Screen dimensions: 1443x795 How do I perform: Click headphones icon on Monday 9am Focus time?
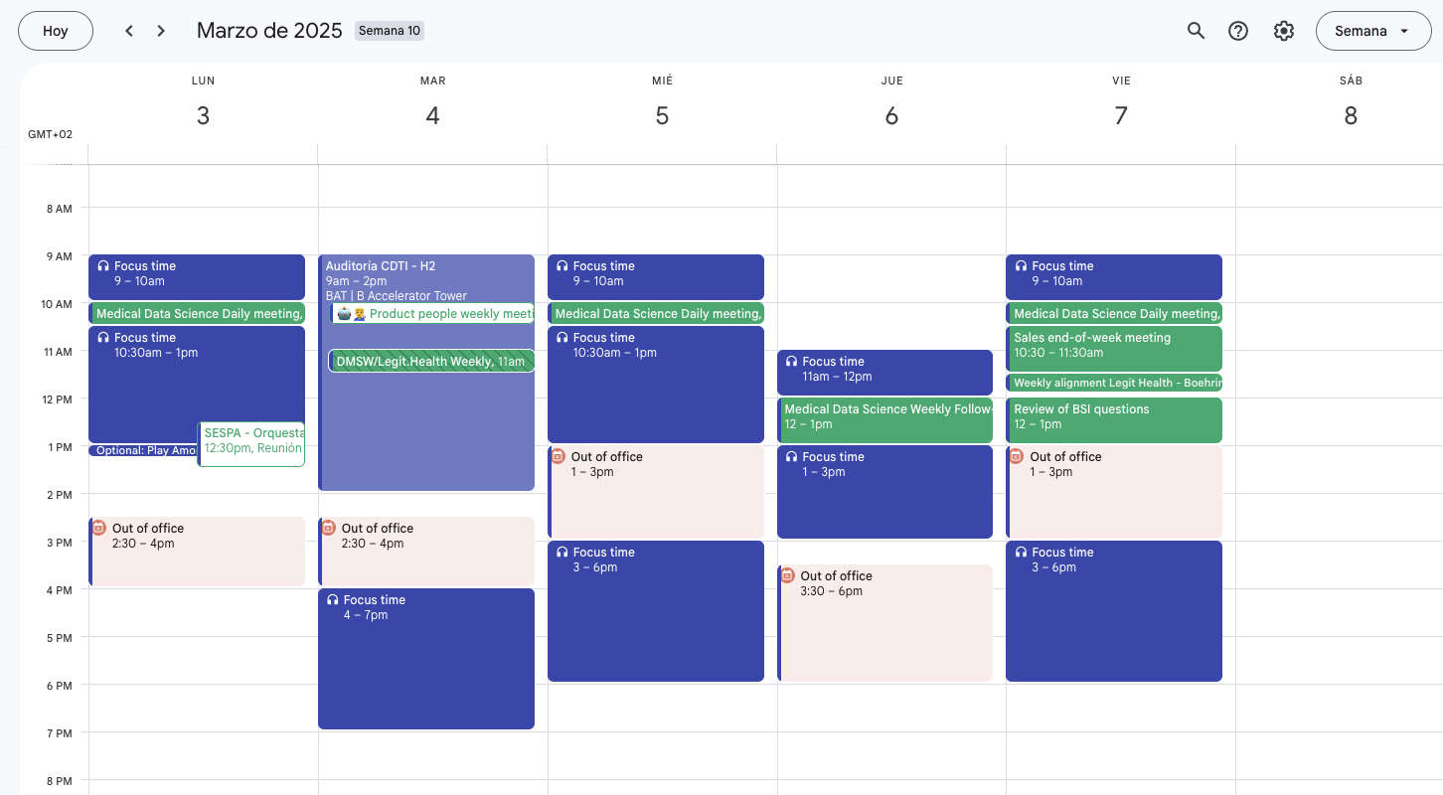click(x=103, y=266)
